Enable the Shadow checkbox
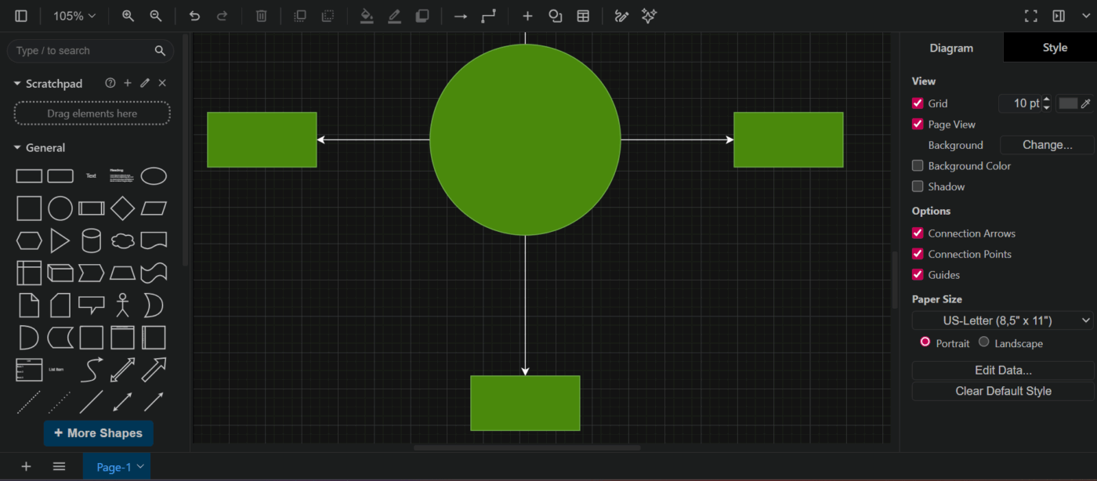Image resolution: width=1097 pixels, height=481 pixels. pos(918,186)
